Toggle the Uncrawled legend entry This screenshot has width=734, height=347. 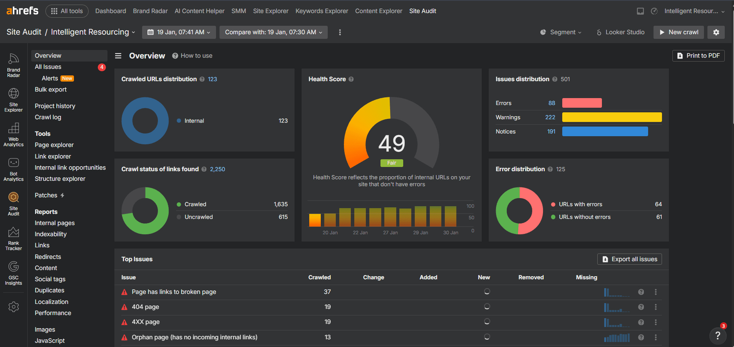(x=198, y=217)
